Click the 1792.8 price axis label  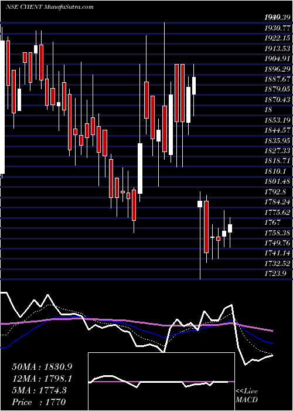(275, 192)
